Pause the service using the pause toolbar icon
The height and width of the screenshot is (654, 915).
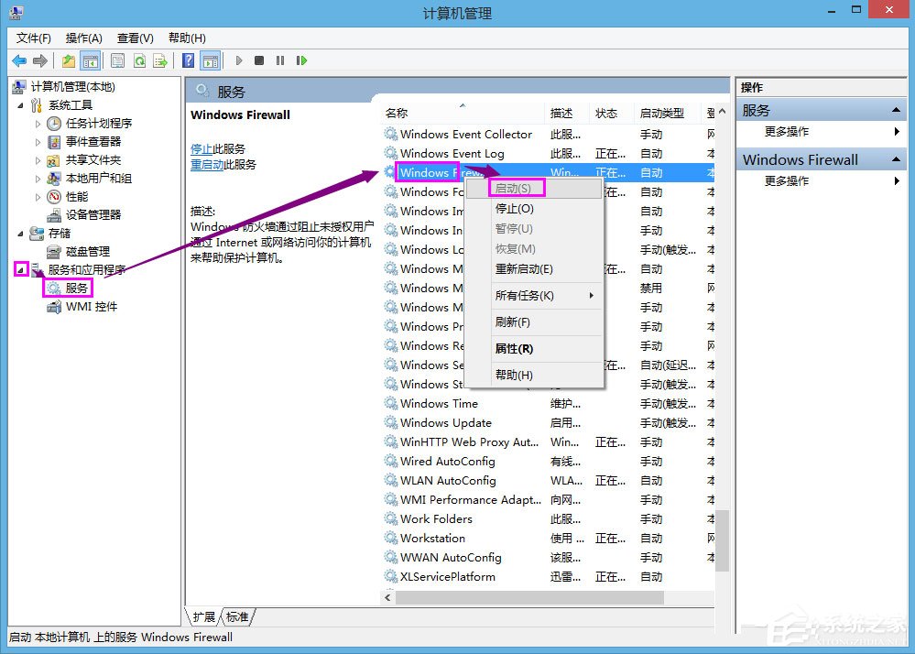(x=282, y=60)
